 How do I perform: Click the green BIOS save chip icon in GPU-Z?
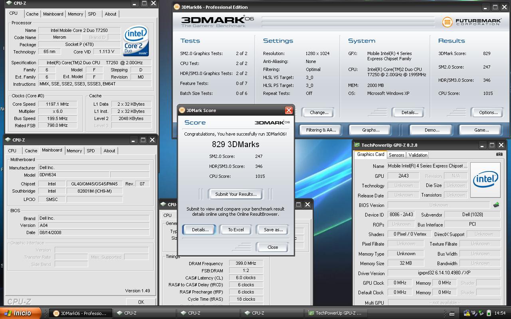click(496, 205)
